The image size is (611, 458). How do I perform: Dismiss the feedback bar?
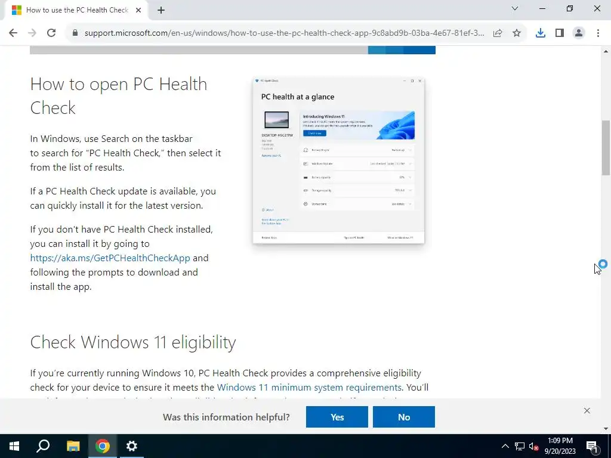587,411
